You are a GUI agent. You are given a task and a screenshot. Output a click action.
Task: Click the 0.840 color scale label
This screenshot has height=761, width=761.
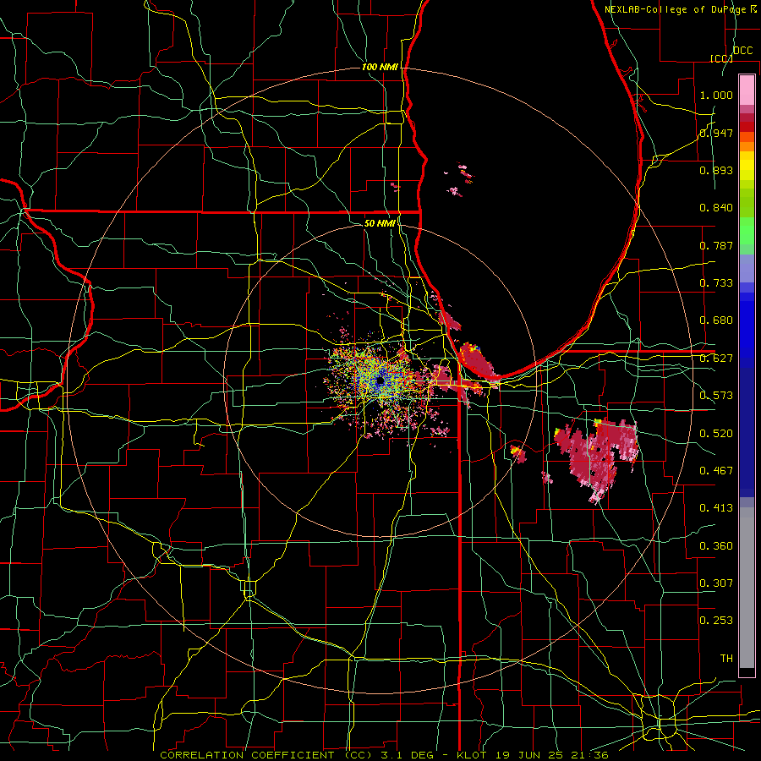click(716, 208)
